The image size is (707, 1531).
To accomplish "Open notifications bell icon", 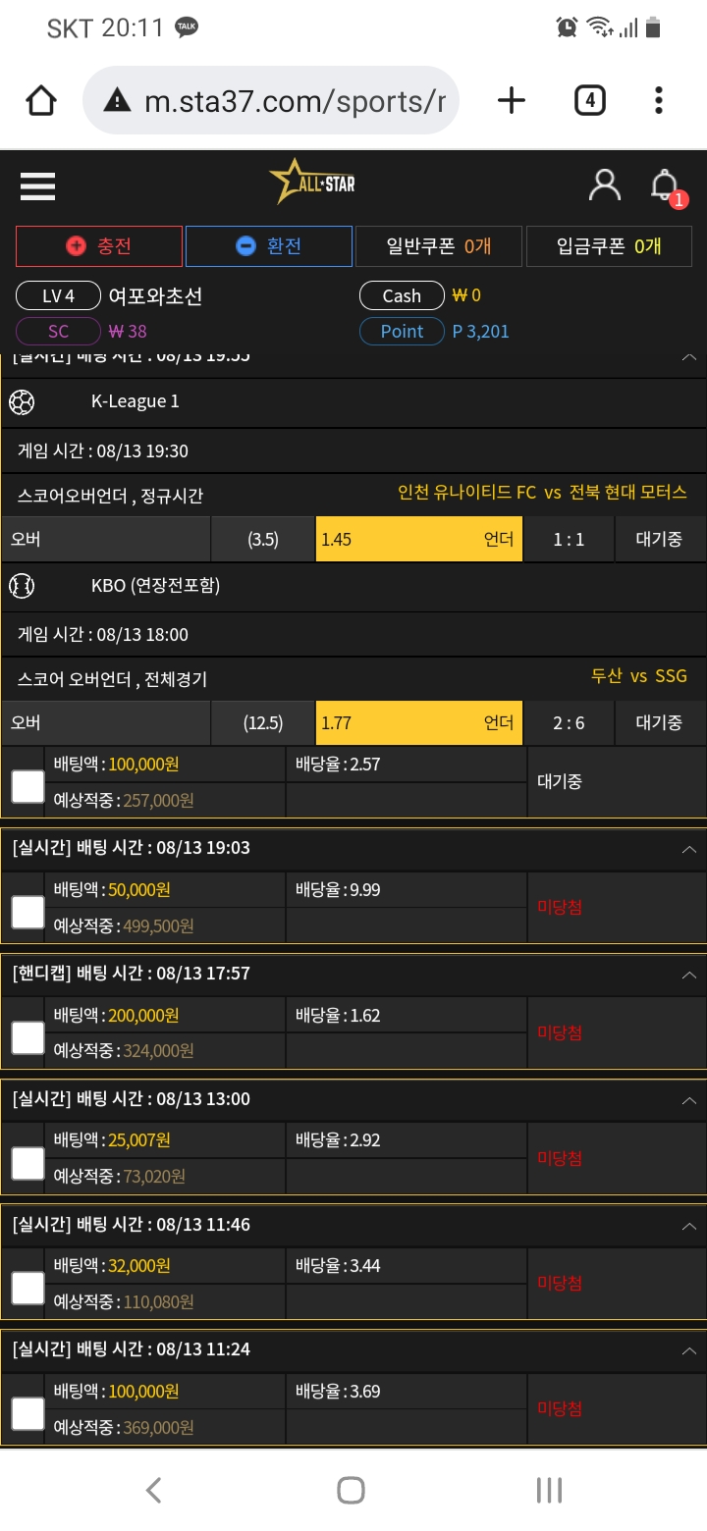I will [x=666, y=185].
